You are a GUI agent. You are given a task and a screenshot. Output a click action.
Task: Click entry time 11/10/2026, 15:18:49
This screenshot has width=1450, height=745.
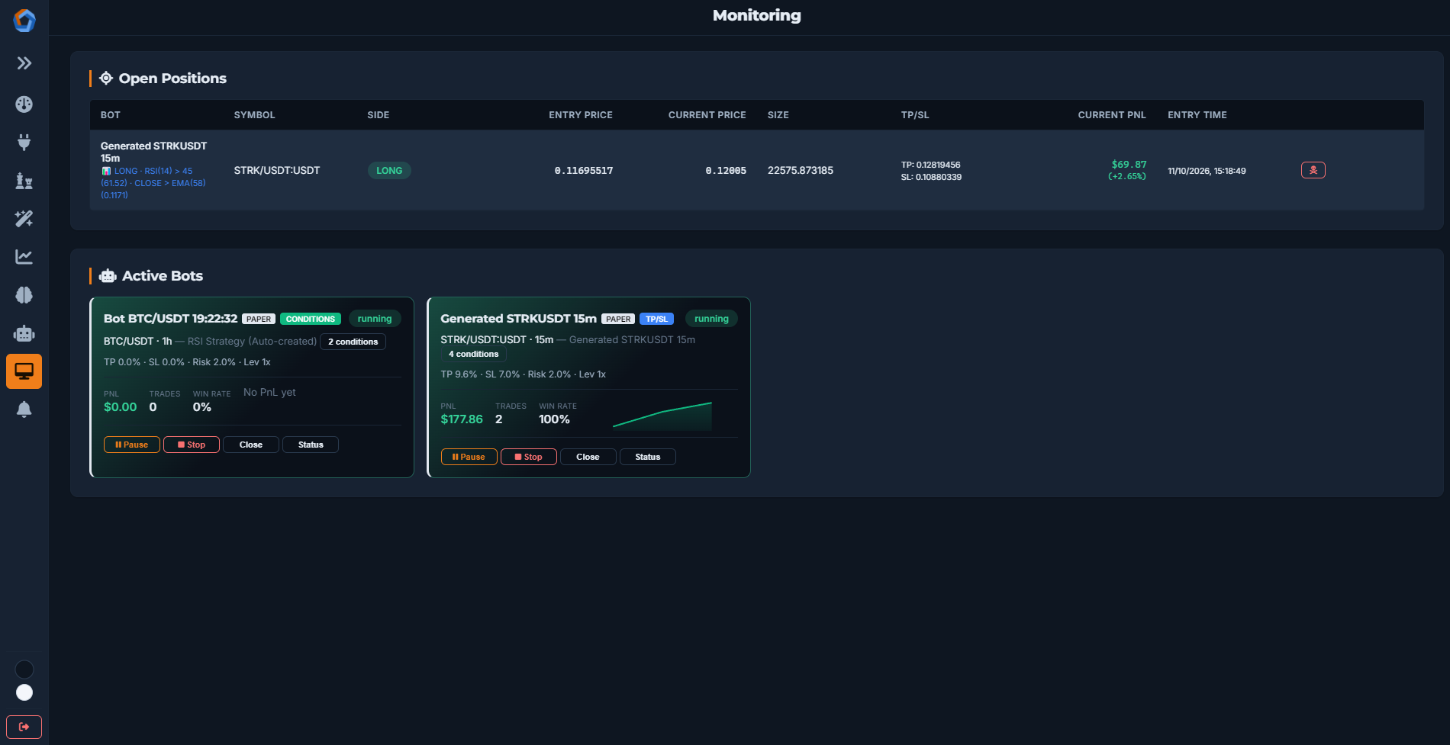1207,171
